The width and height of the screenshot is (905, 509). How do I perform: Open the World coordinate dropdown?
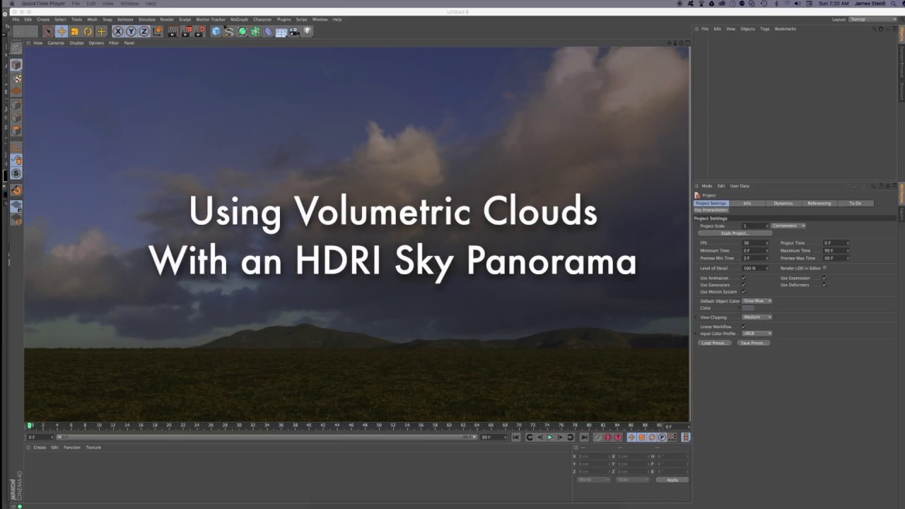pyautogui.click(x=593, y=480)
